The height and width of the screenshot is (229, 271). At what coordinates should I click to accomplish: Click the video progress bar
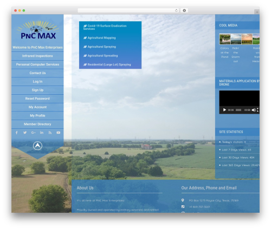238,110
